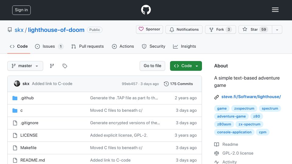Click the Readme link in About

(230, 145)
